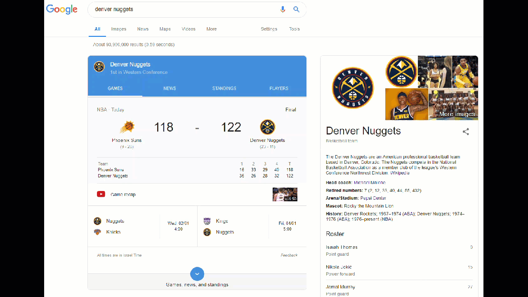Click the Feedback link in sports card

289,255
